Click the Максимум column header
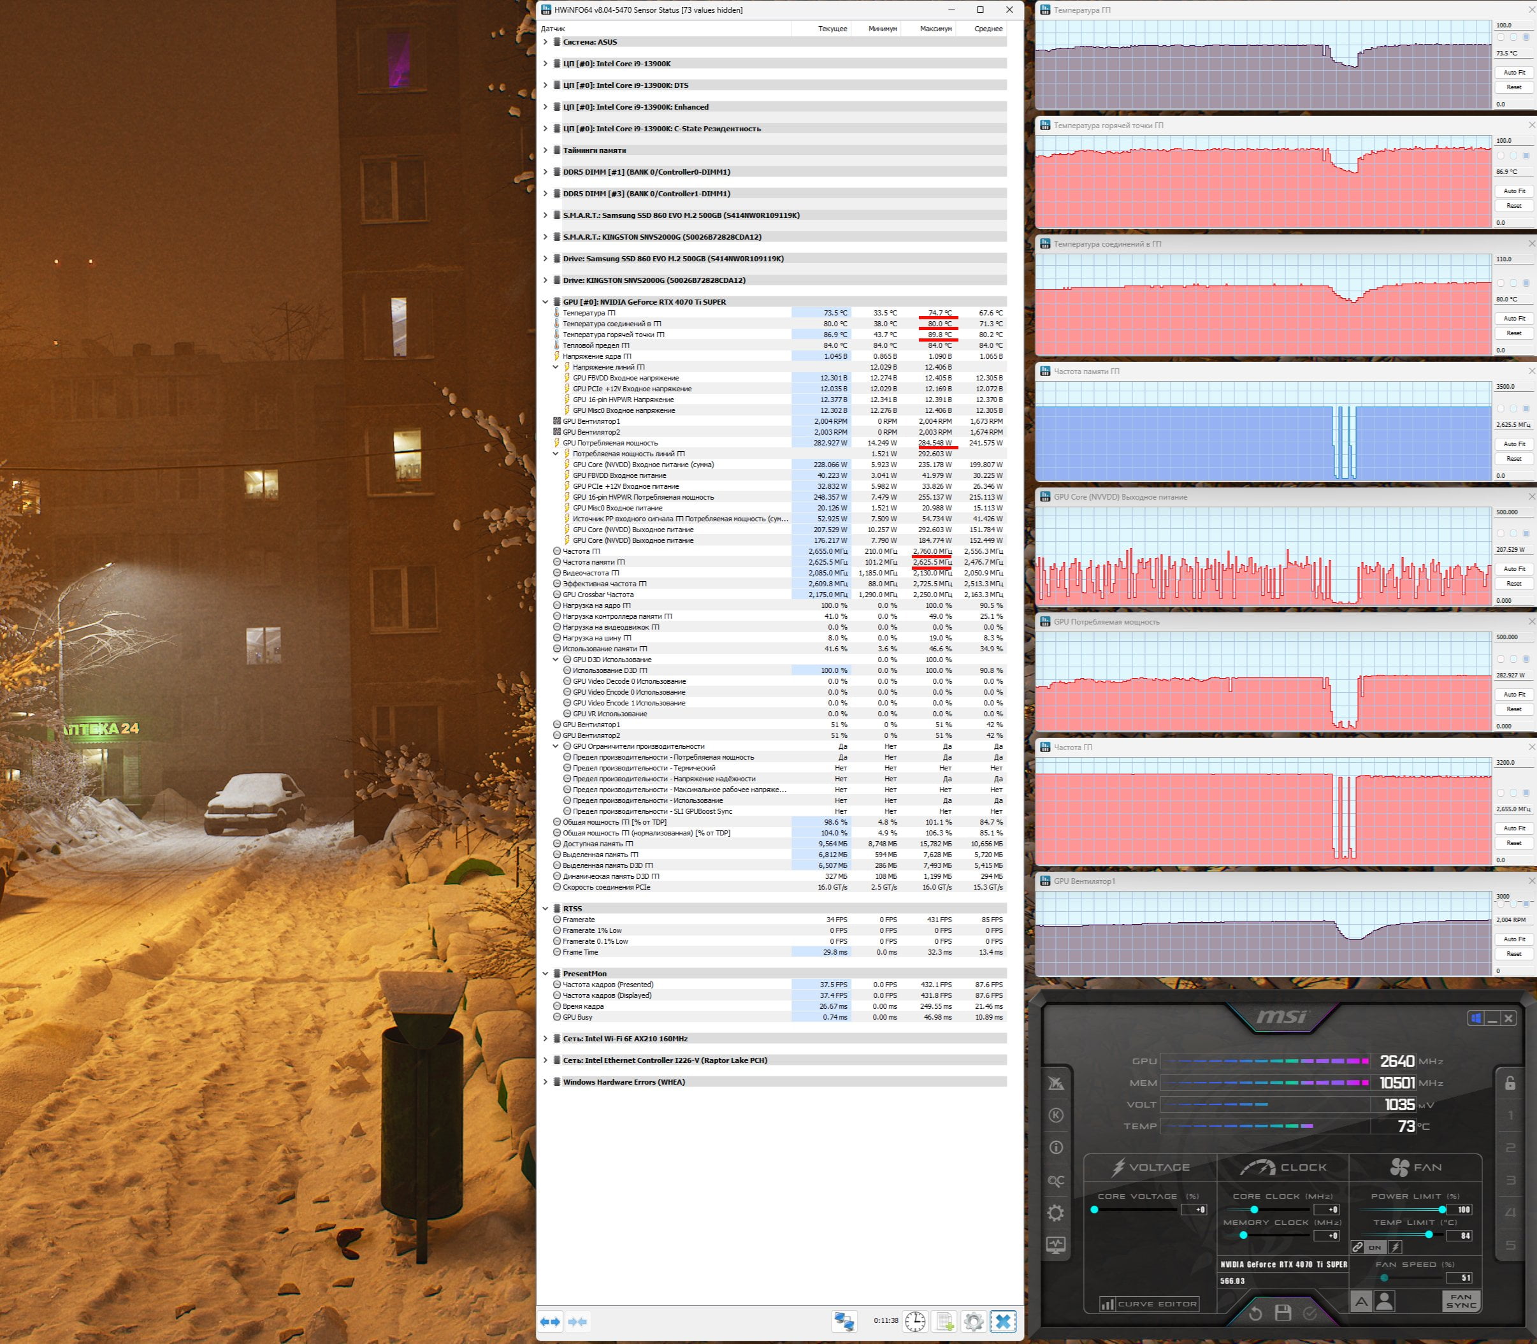Screen dimensions: 1537x1344 (935, 29)
